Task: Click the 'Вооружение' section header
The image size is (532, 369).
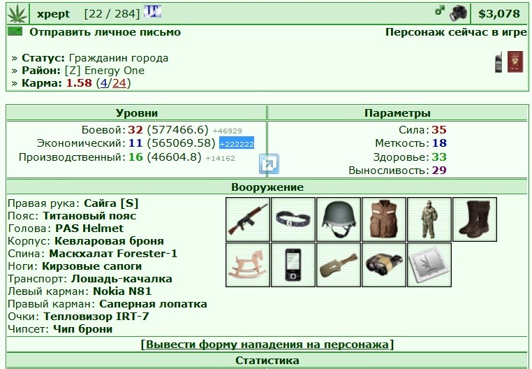Action: [x=267, y=187]
